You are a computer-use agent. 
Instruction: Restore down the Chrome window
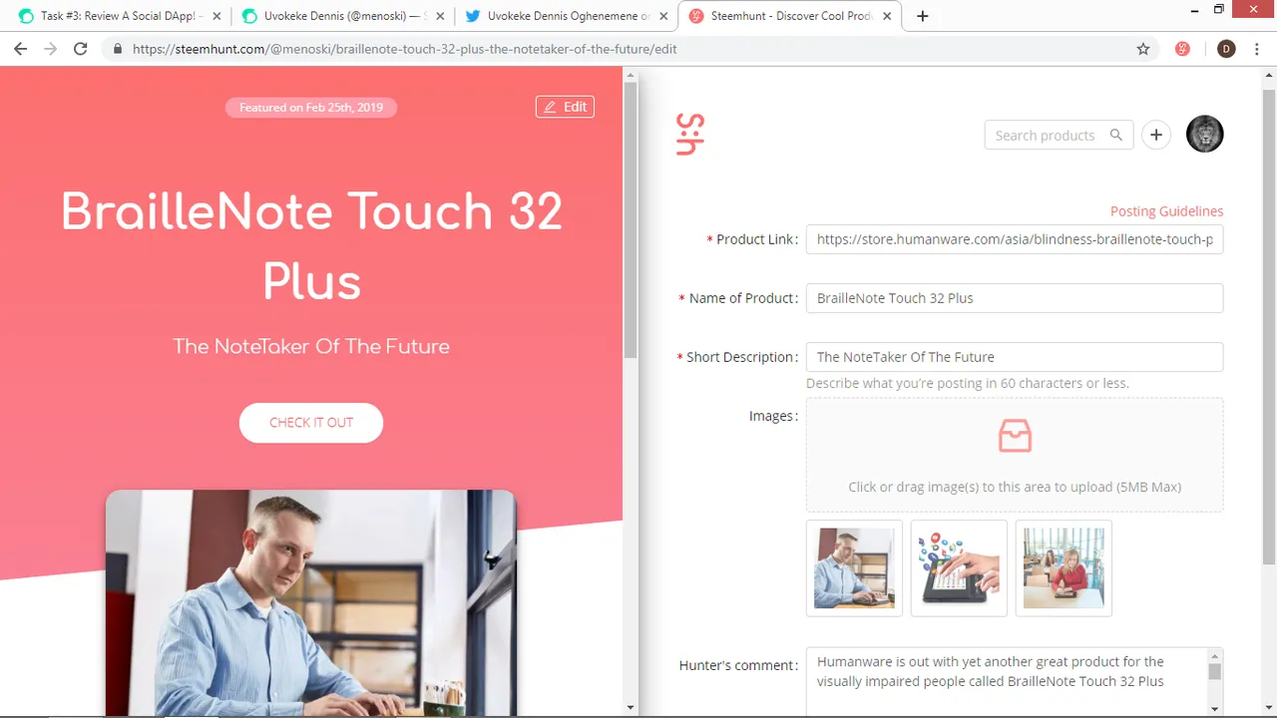(1219, 10)
